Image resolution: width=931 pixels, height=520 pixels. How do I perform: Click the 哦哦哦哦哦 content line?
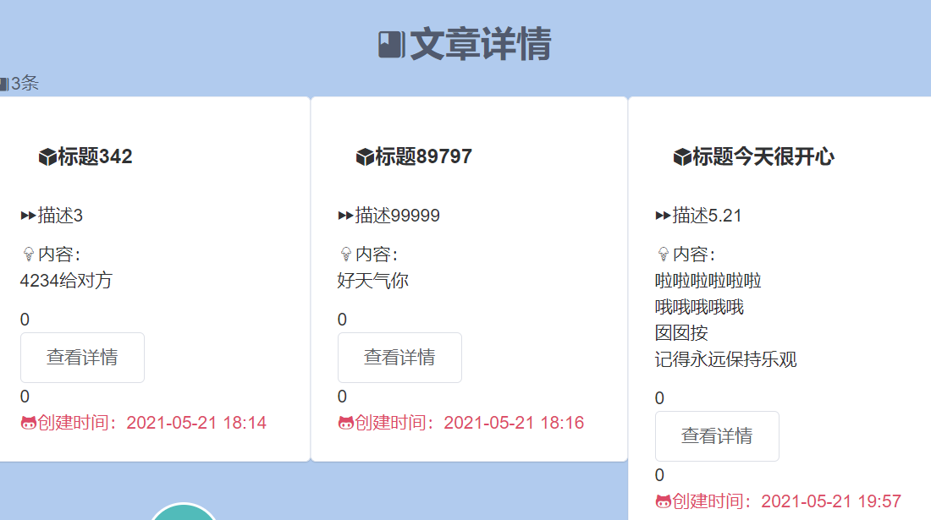(699, 307)
